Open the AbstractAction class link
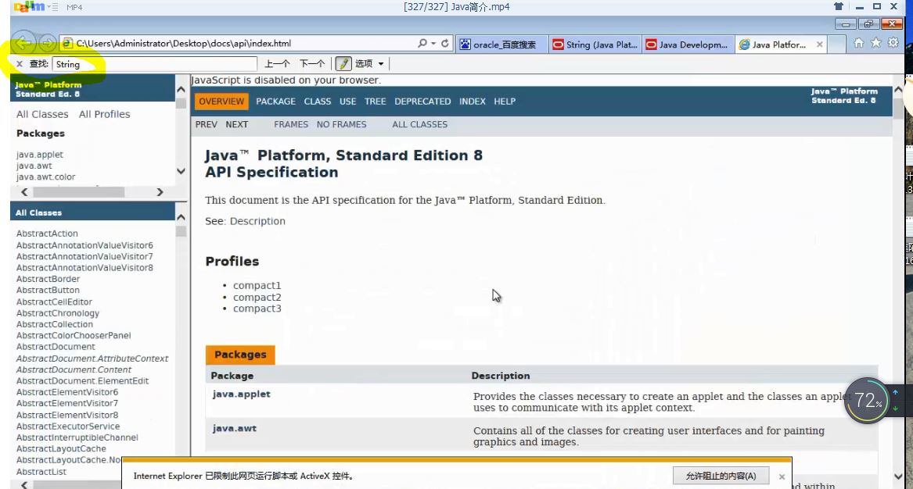Image resolution: width=913 pixels, height=489 pixels. (x=47, y=233)
